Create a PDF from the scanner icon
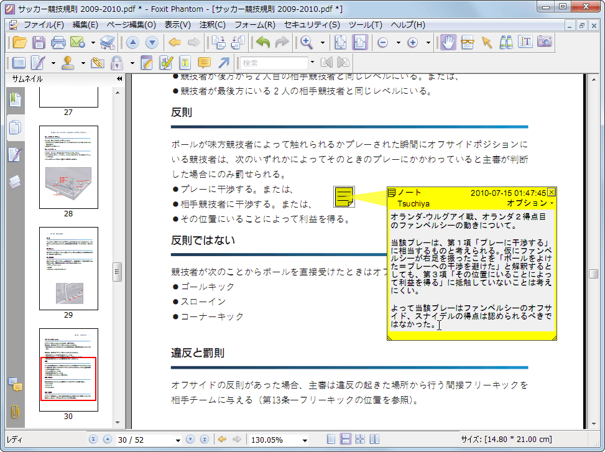 point(108,42)
